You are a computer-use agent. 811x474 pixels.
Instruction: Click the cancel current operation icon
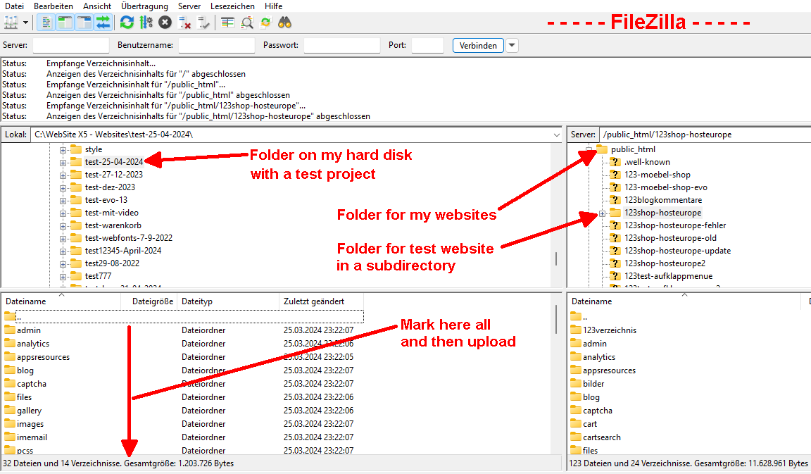click(165, 23)
